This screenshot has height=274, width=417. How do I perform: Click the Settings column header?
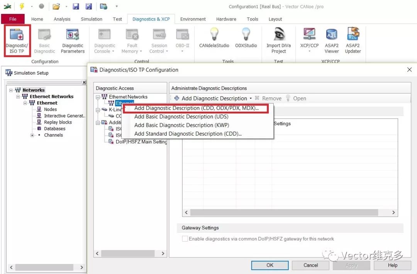pyautogui.click(x=282, y=124)
